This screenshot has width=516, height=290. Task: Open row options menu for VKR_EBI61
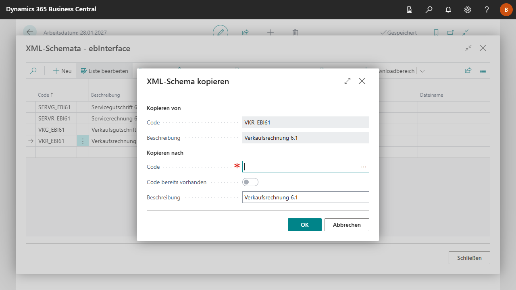[83, 141]
